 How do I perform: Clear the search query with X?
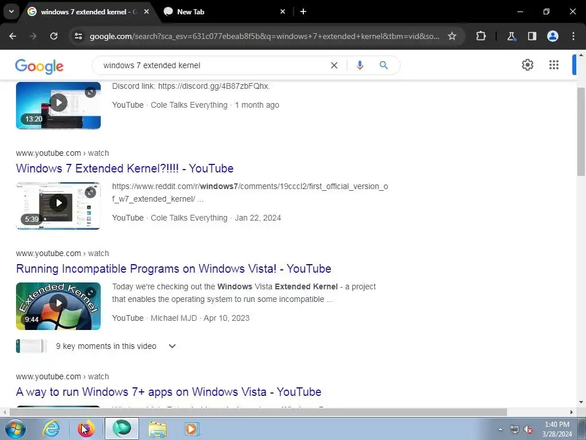[334, 65]
